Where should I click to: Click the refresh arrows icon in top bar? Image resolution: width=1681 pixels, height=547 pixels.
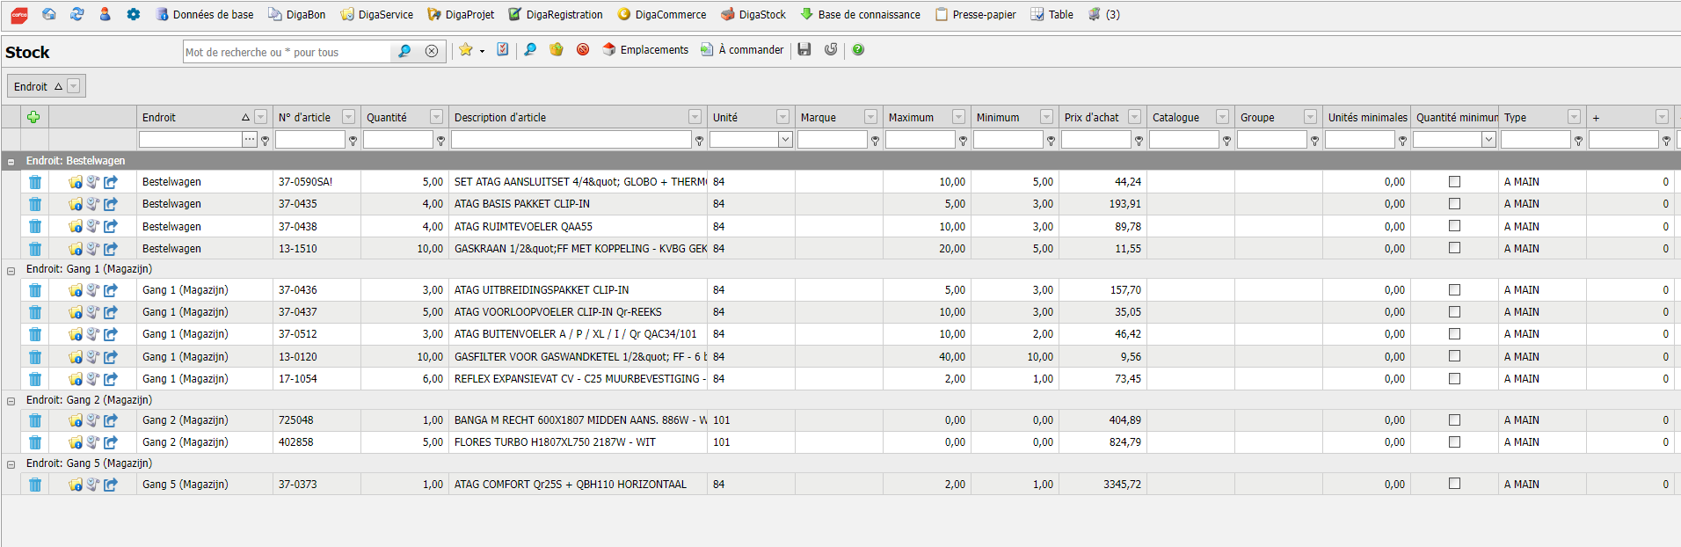point(77,14)
